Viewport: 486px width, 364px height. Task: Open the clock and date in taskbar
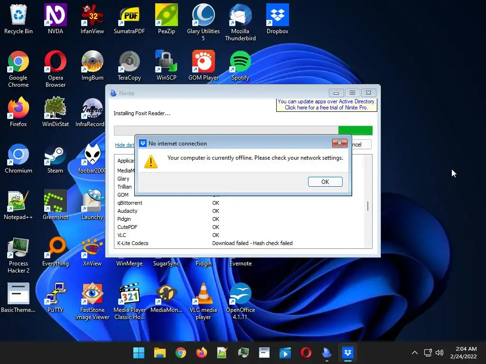tap(464, 353)
